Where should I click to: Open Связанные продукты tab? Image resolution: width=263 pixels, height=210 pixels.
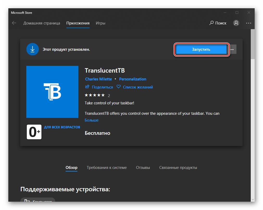178,168
